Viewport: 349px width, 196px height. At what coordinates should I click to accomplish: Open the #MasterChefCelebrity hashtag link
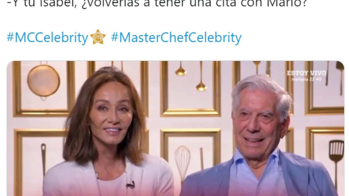pos(176,37)
